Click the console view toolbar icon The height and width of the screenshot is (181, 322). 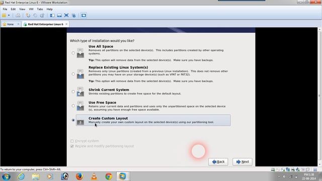point(84,16)
